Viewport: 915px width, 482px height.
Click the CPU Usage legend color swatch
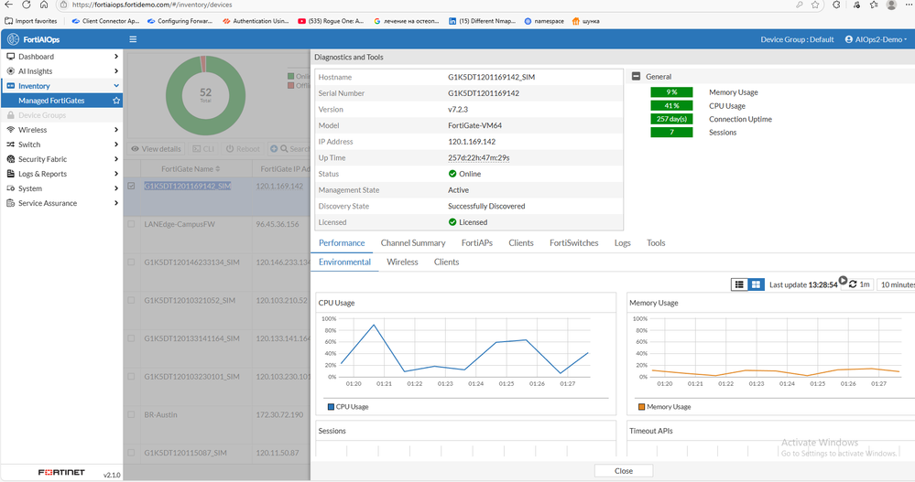pyautogui.click(x=331, y=406)
